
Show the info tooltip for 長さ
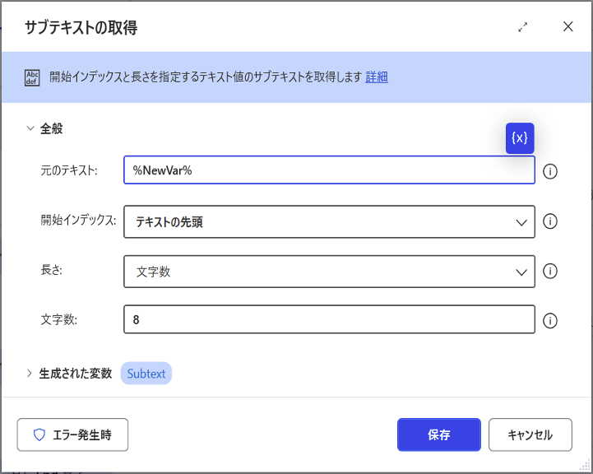(x=551, y=272)
